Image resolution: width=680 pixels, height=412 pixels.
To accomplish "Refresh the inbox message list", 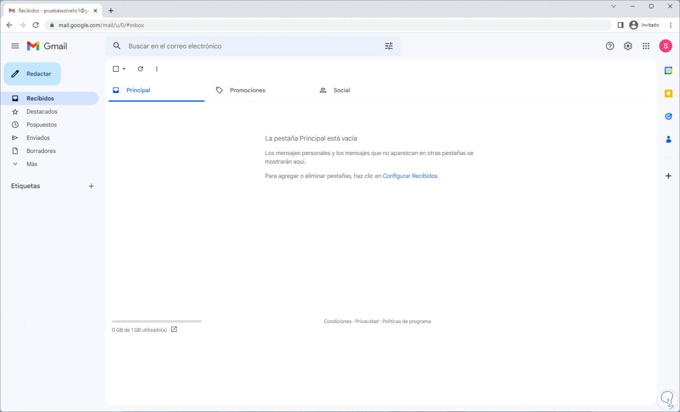I will [140, 69].
